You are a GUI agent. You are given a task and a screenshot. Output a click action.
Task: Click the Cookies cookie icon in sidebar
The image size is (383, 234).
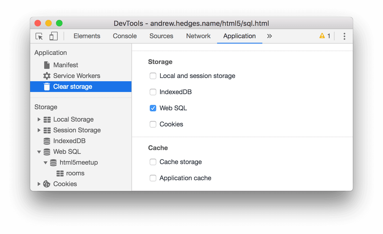46,184
